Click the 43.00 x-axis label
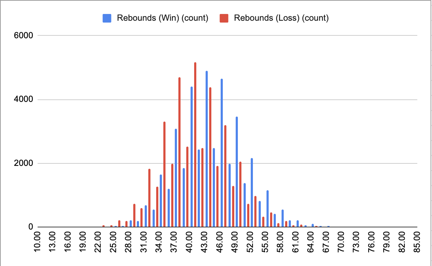432x266 pixels. coord(205,242)
